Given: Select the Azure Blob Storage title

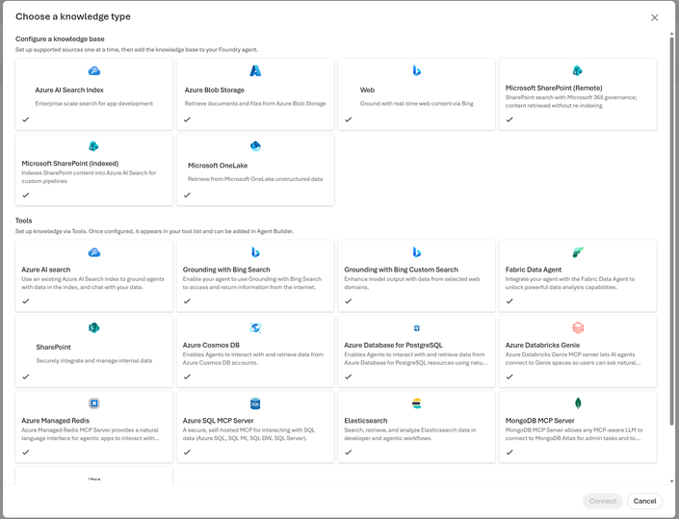Looking at the screenshot, I should (x=215, y=91).
